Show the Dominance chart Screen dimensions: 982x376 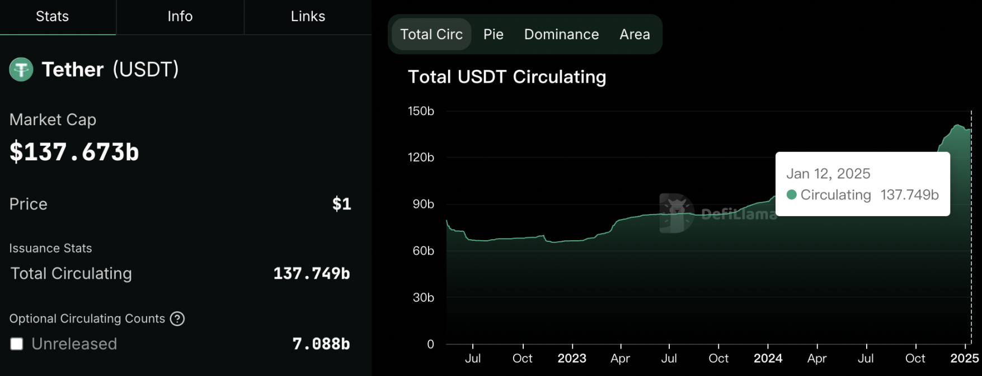[x=561, y=34]
